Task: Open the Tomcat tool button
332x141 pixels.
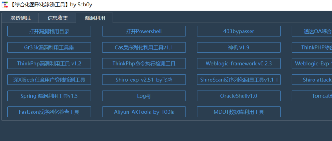Action: (312, 96)
